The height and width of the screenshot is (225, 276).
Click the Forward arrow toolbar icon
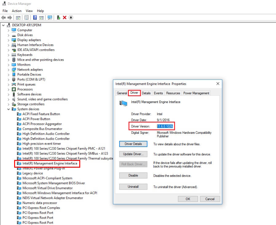click(x=10, y=18)
